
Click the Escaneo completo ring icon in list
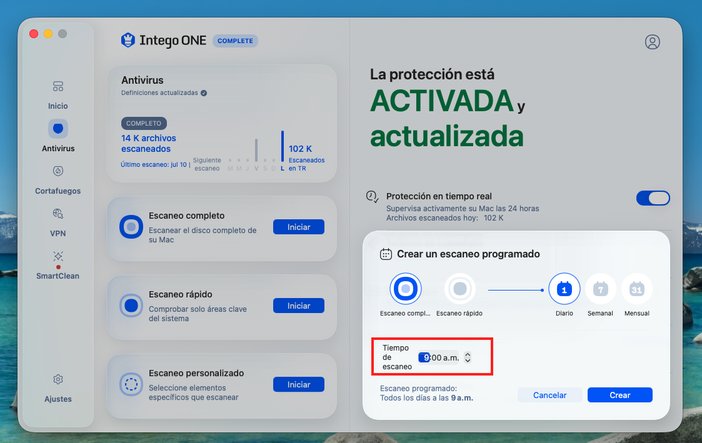[x=131, y=227]
